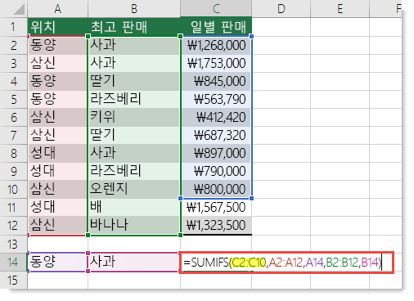Click cell ₩412,420

coord(216,117)
